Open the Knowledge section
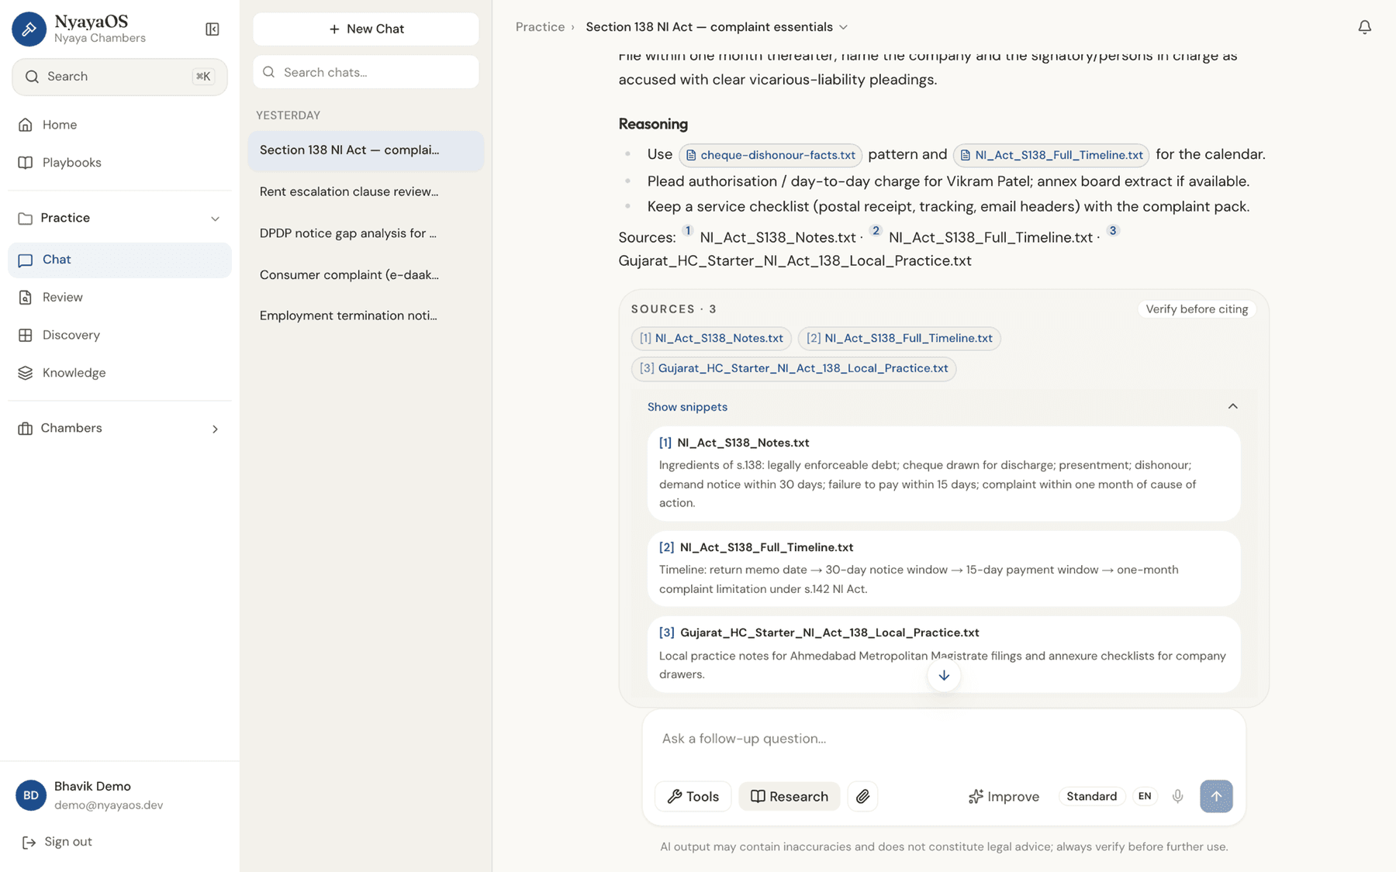Screen dimensions: 1396x872 tap(119, 373)
